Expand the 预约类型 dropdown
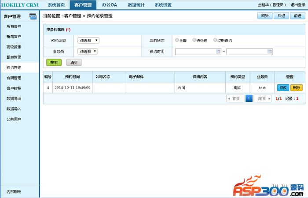Screen dimensions: 308x198 (88, 40)
